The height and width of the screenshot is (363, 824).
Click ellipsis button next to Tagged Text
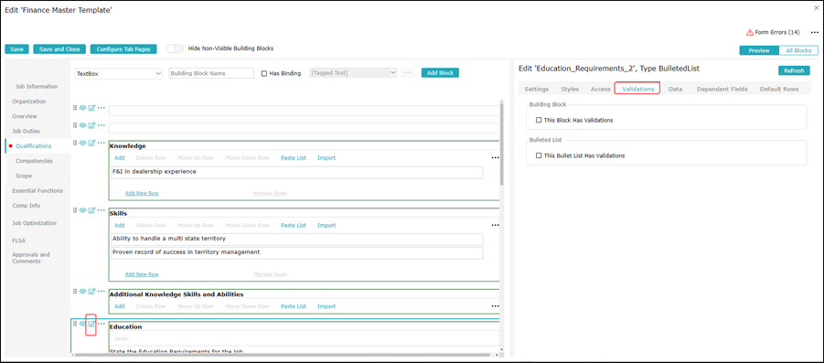click(x=408, y=73)
